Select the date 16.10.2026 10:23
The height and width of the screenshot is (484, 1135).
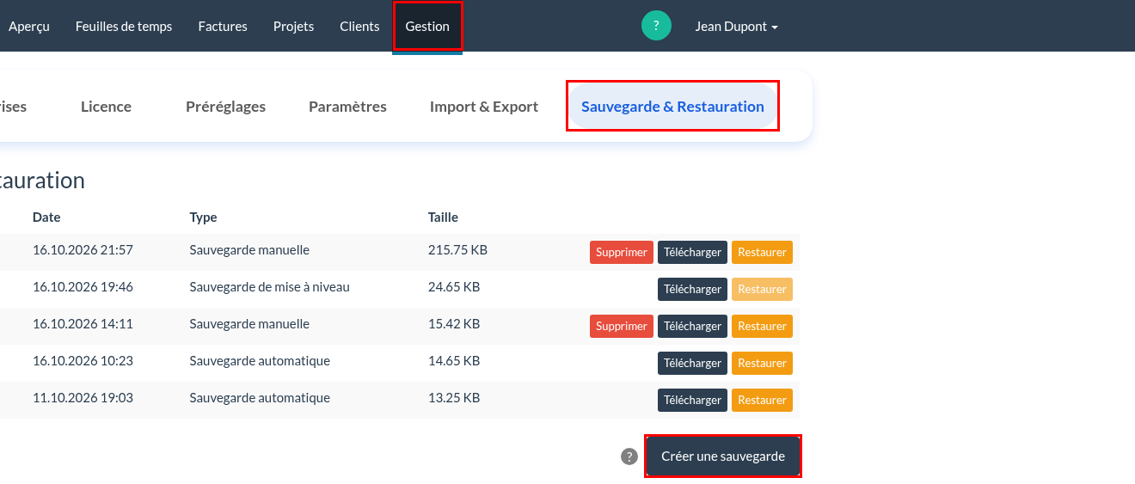(x=83, y=361)
